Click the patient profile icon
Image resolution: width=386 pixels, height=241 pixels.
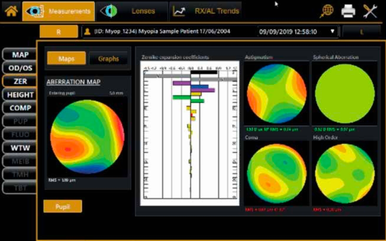tap(87, 32)
